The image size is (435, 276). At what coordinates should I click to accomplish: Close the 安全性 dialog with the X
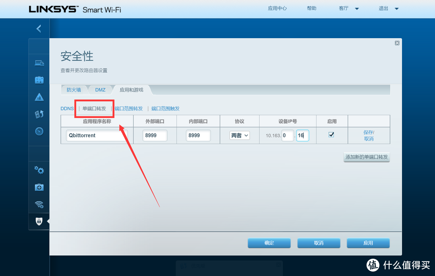click(397, 43)
